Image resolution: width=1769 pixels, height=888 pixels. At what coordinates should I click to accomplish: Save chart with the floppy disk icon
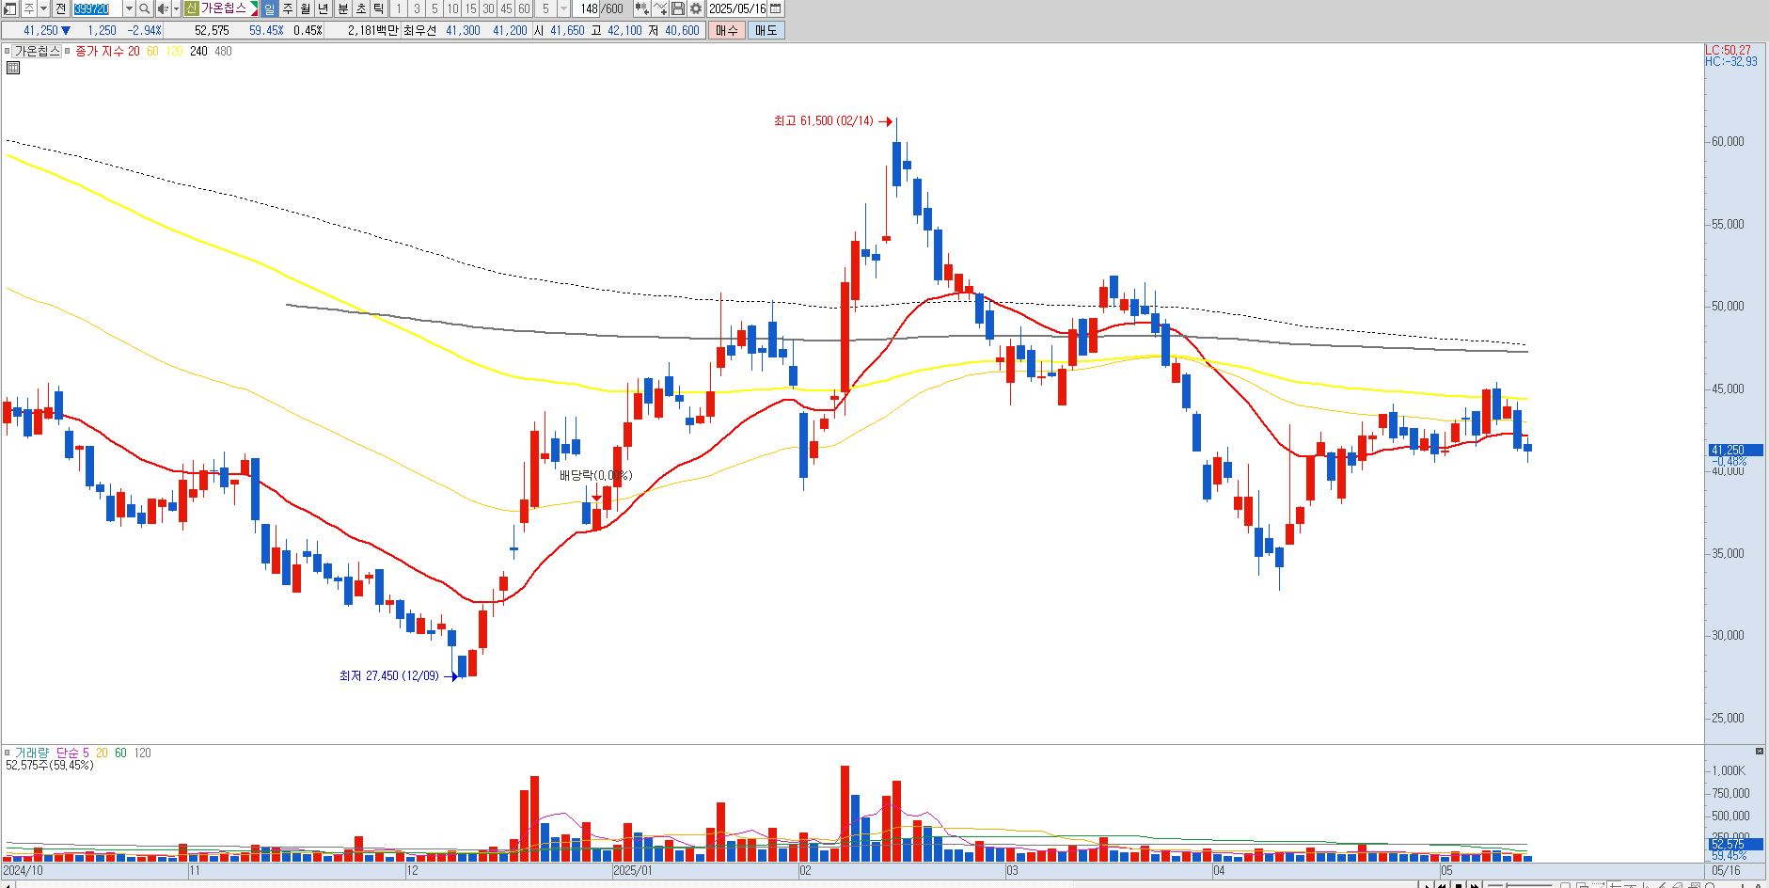tap(677, 8)
